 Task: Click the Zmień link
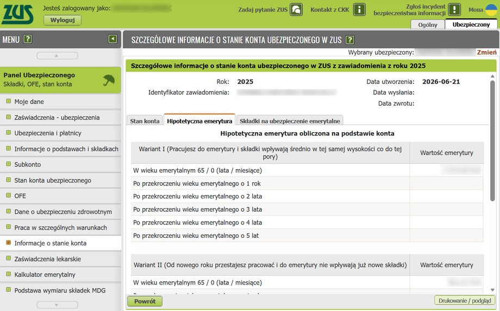[486, 52]
